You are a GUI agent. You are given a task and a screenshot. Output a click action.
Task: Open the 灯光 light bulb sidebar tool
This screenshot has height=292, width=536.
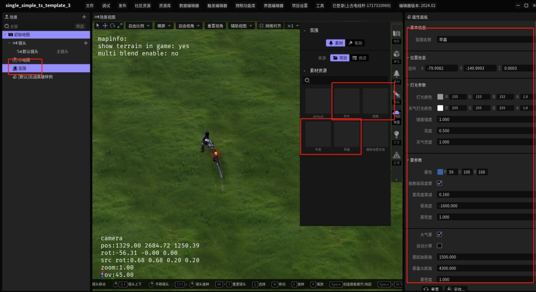[x=397, y=137]
